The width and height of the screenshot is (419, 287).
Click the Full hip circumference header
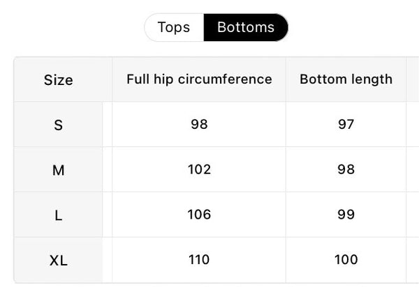tap(199, 79)
